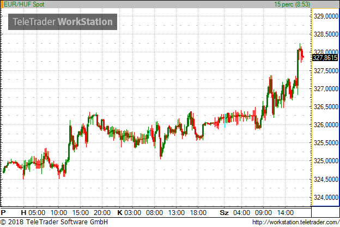Click the K day marker on time axis
The width and height of the screenshot is (340, 227).
click(120, 212)
